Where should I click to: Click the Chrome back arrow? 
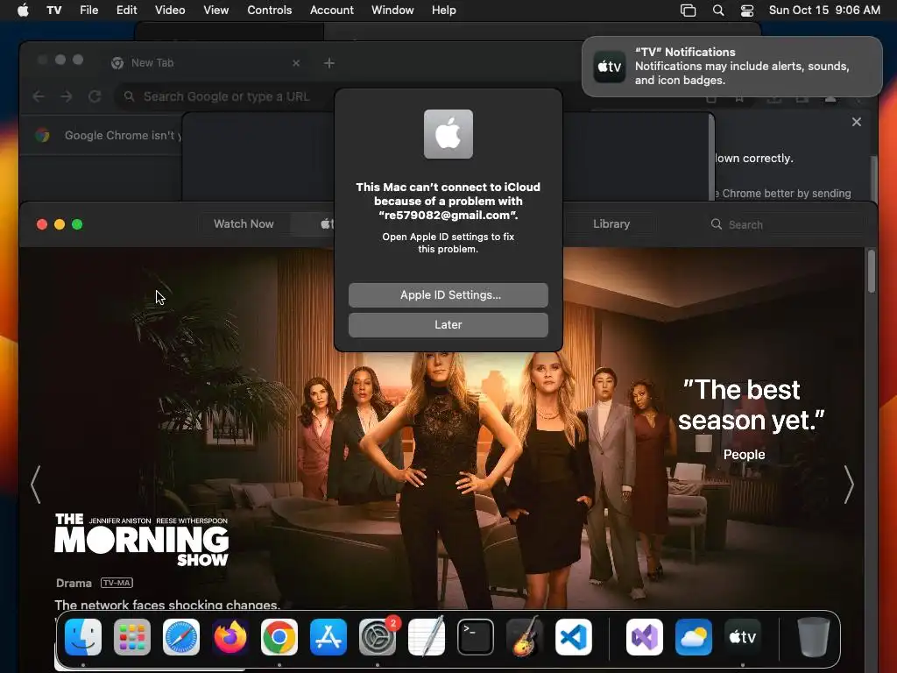[x=39, y=96]
